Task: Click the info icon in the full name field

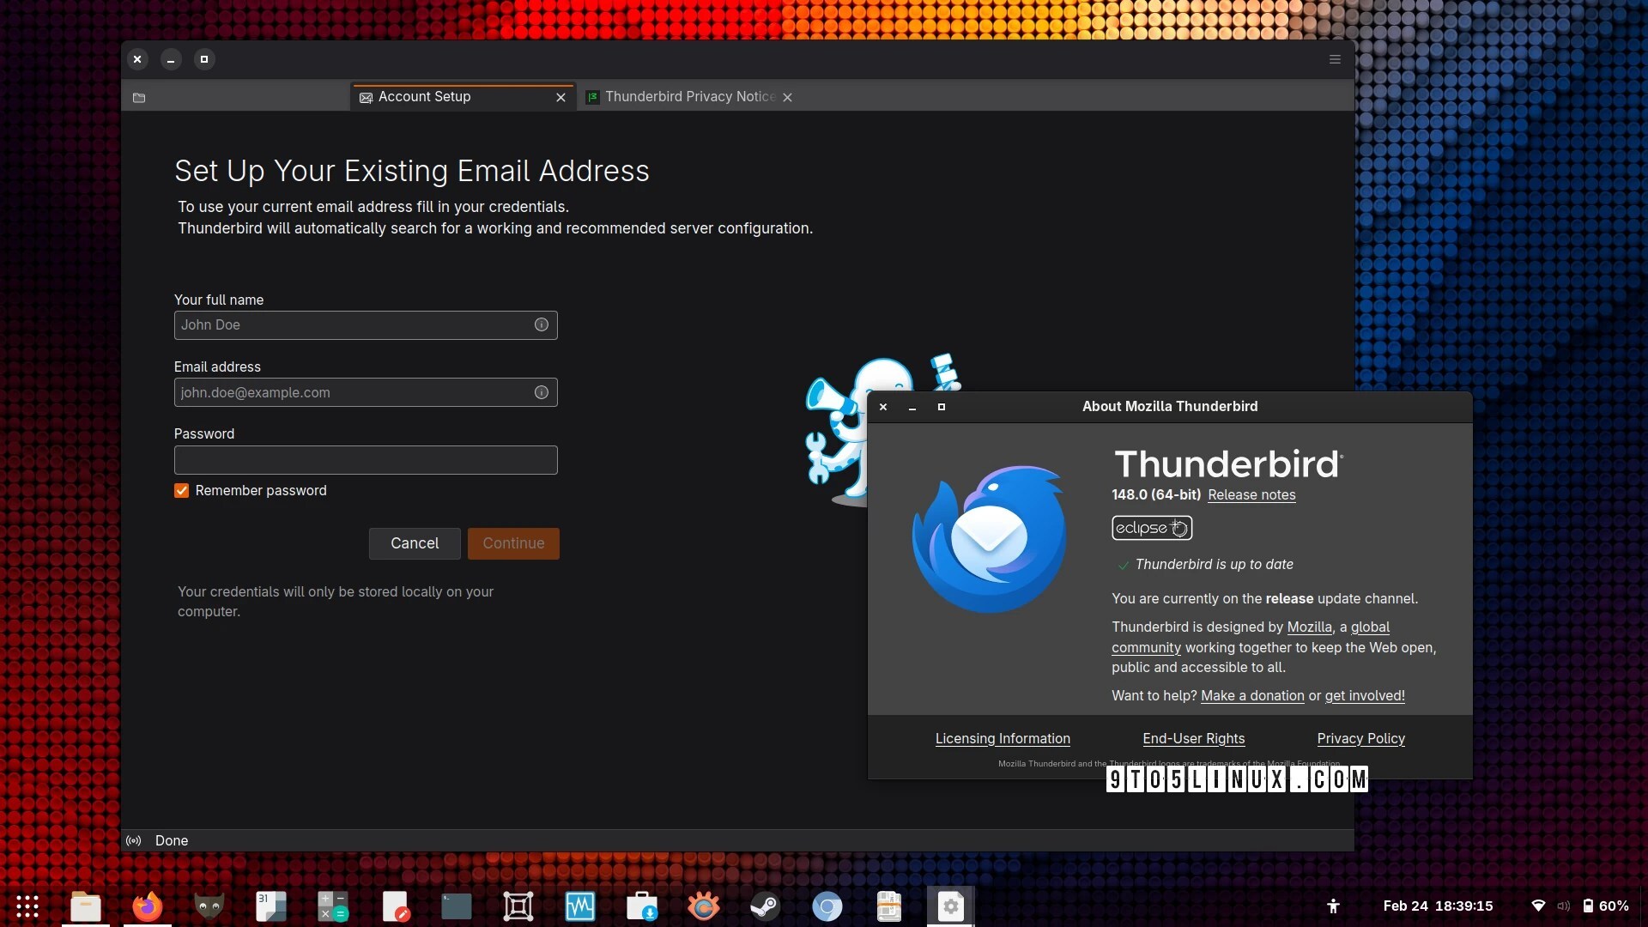Action: pyautogui.click(x=542, y=324)
